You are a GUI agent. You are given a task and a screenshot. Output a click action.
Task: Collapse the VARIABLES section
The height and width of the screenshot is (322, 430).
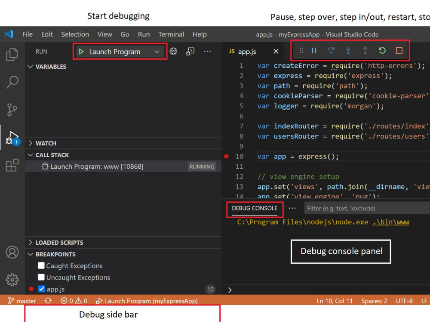coord(30,67)
